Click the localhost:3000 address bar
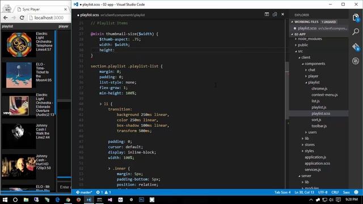Screen dimensions: 363x204 click(x=49, y=18)
